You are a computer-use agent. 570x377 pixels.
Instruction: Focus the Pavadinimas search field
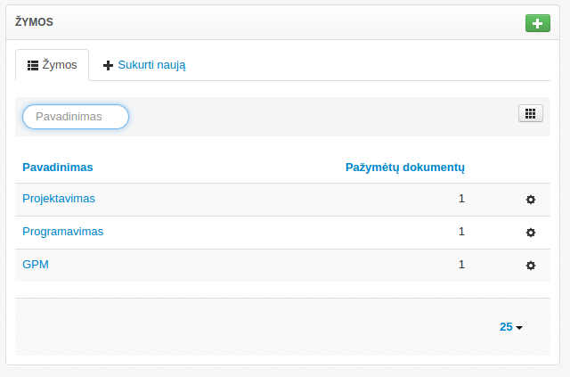(x=76, y=117)
